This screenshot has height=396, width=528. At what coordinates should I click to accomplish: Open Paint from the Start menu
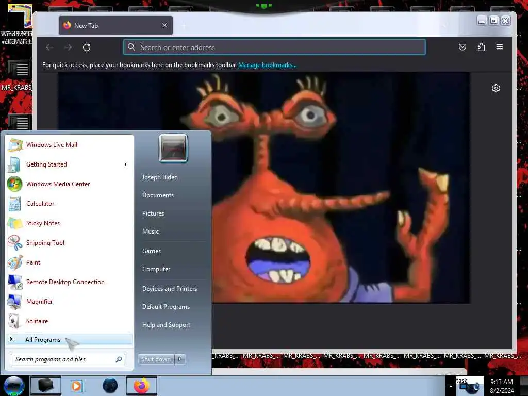pos(69,262)
